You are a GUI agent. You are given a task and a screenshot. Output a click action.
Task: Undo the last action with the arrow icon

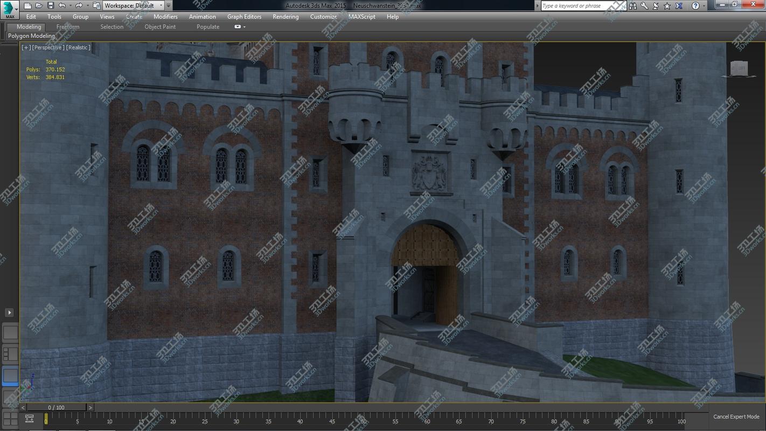62,5
